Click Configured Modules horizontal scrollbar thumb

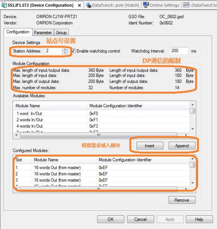(99, 189)
